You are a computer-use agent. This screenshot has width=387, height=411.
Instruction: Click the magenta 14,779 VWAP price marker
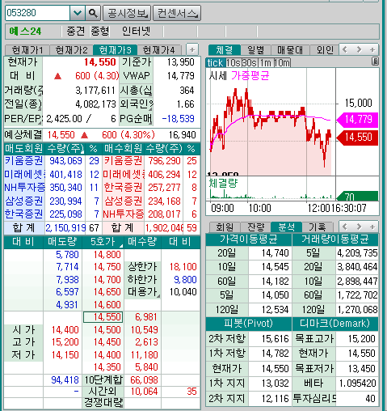tap(357, 120)
